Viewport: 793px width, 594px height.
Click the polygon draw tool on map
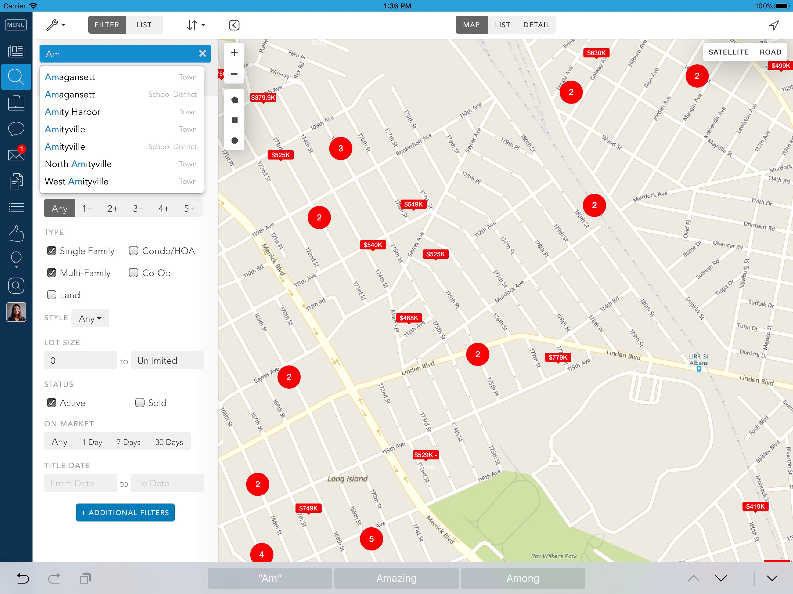(x=235, y=100)
